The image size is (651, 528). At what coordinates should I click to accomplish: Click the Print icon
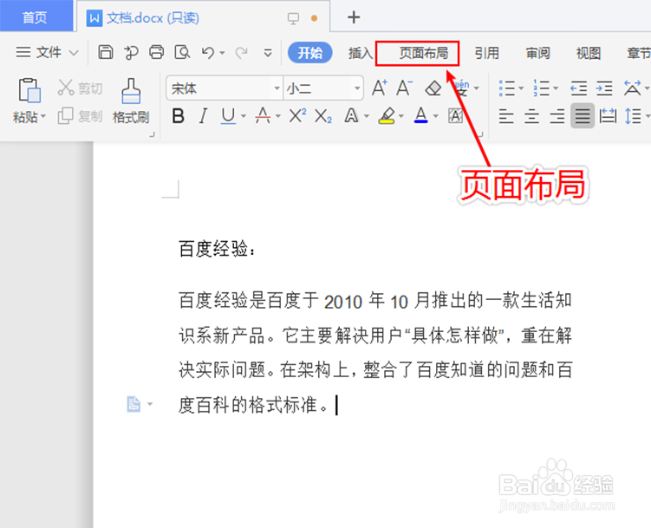(x=157, y=52)
